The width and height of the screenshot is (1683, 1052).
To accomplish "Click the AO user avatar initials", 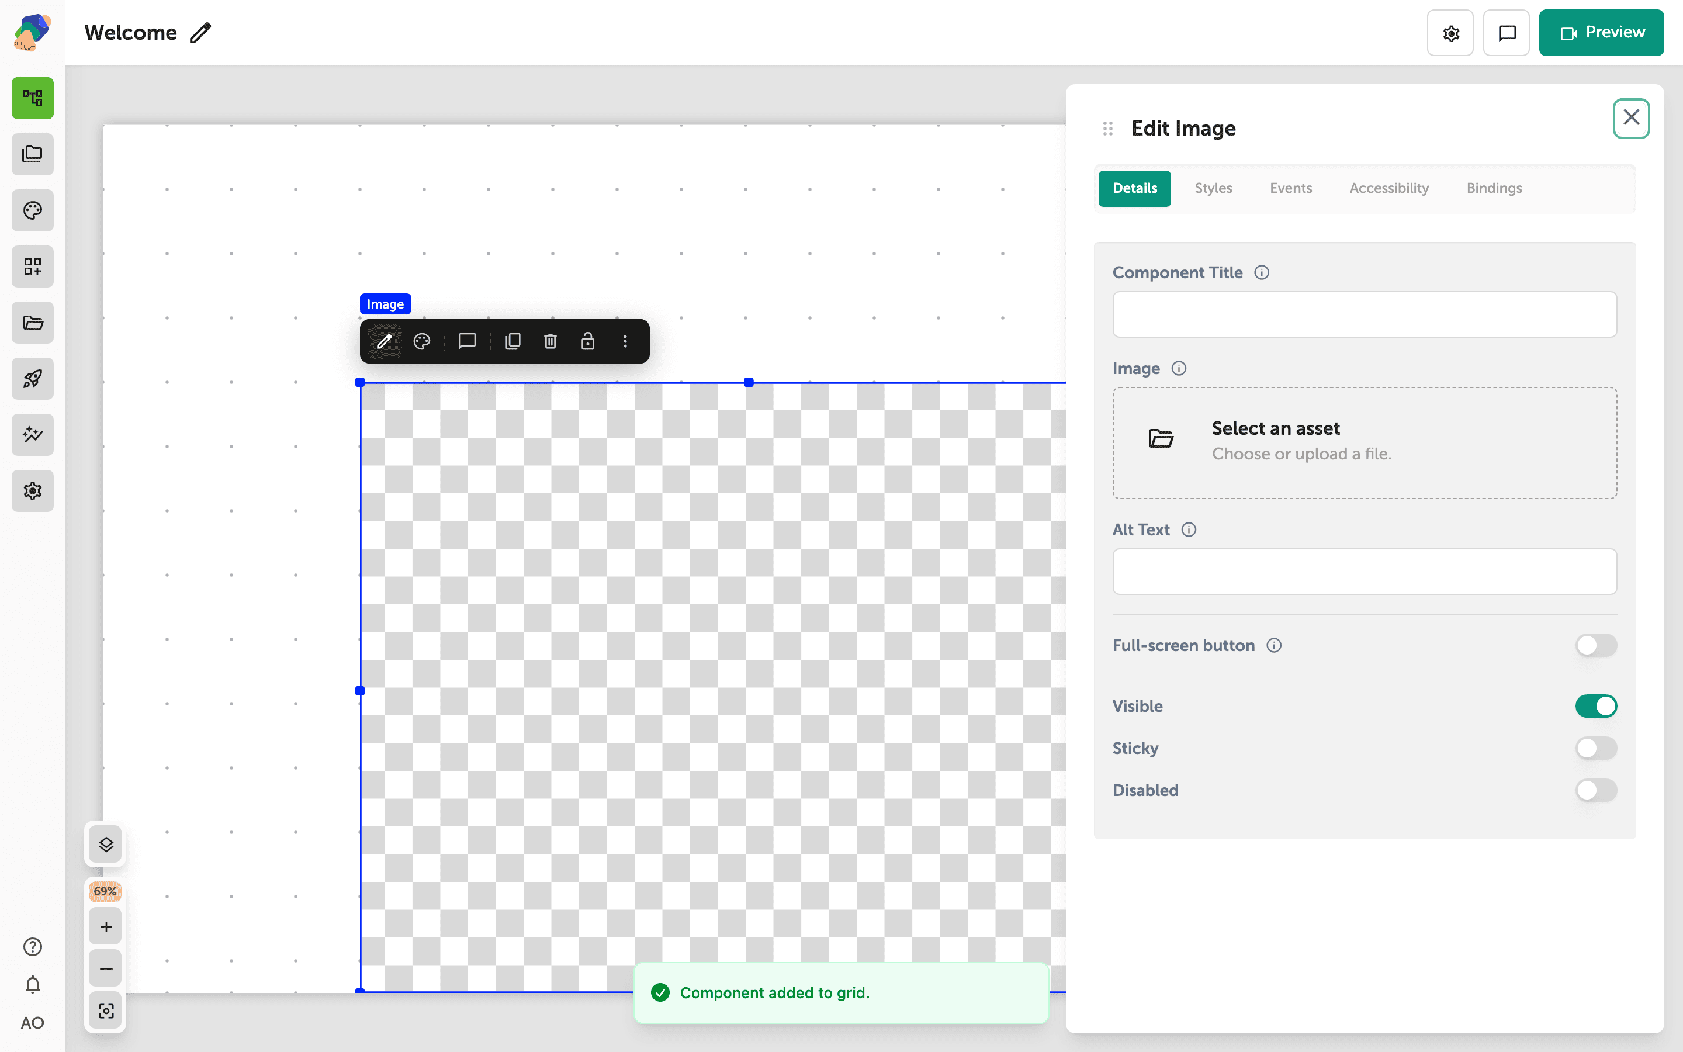I will (33, 1023).
